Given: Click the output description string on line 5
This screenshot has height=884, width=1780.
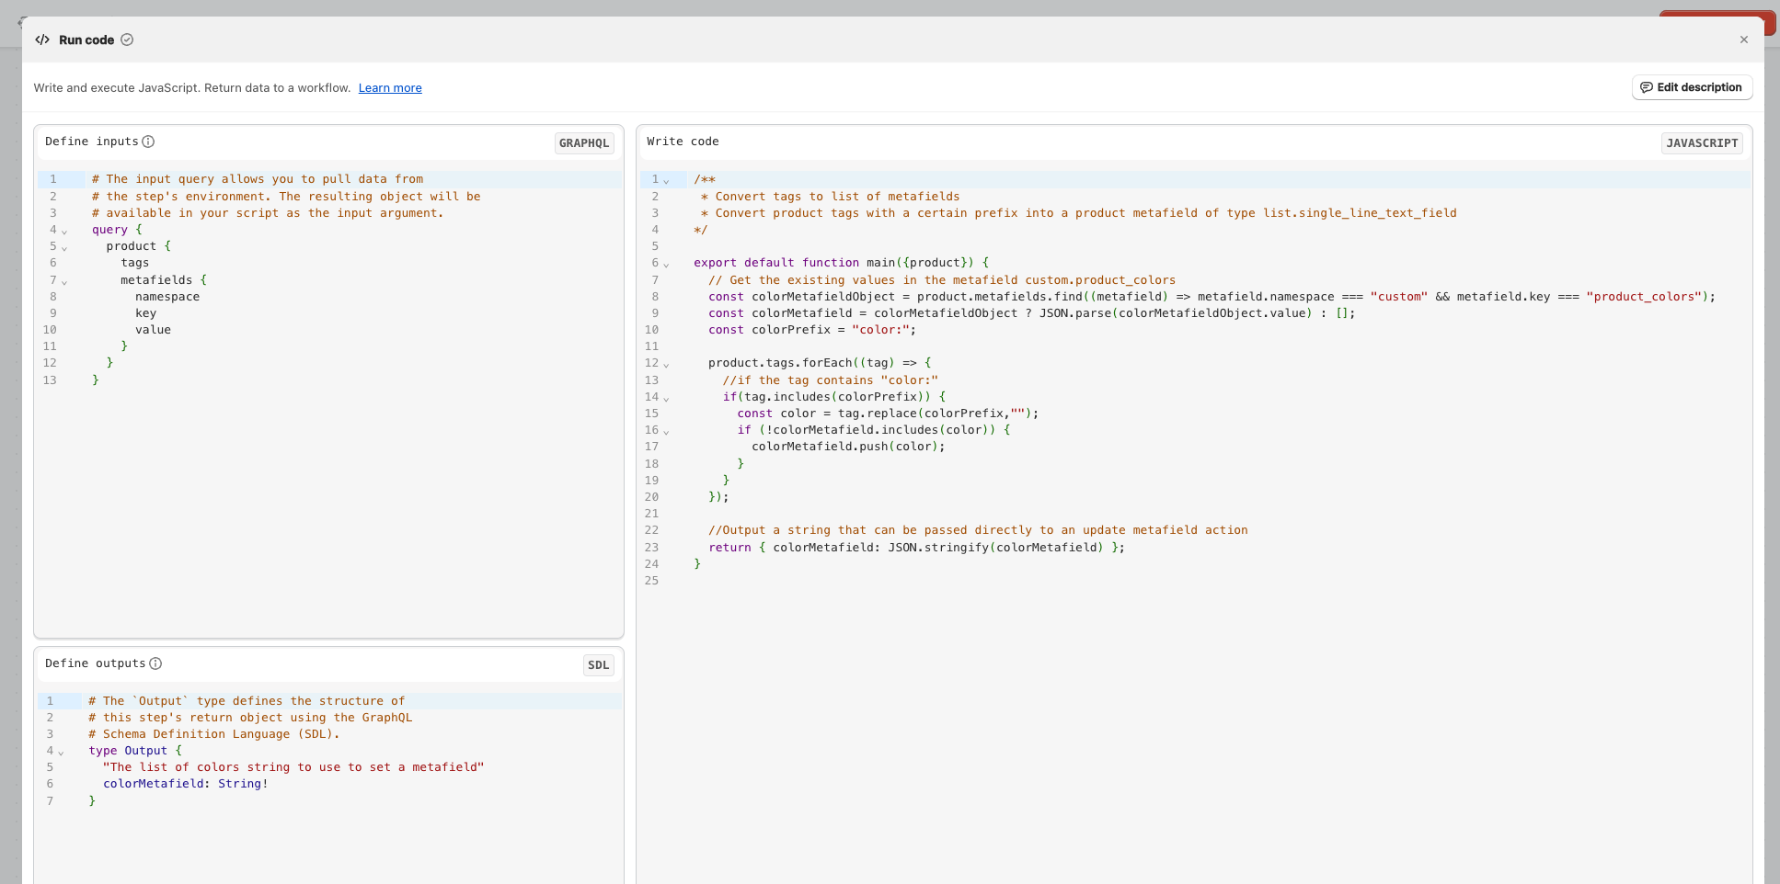Looking at the screenshot, I should pos(293,767).
